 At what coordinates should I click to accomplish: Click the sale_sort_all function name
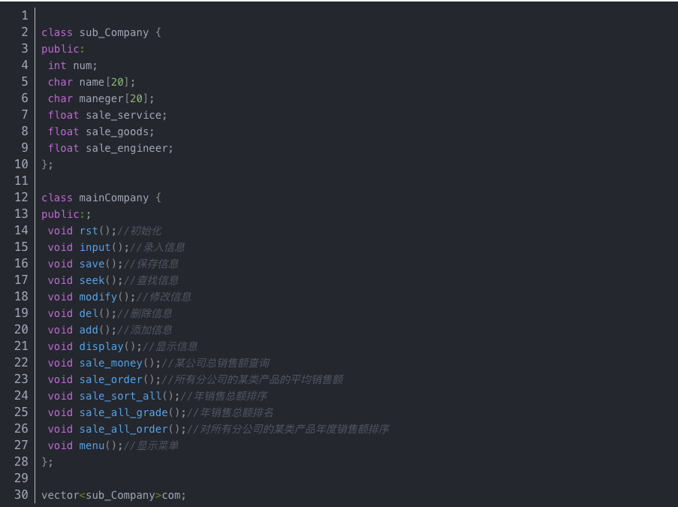coord(120,396)
